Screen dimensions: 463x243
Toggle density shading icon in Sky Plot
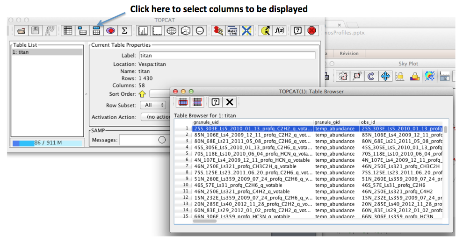(x=430, y=76)
